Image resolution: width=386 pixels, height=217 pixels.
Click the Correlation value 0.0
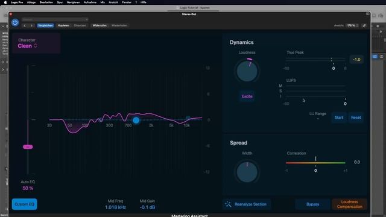(357, 162)
